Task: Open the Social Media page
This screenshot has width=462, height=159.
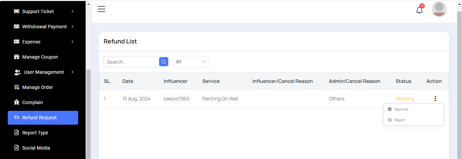Action: 36,148
